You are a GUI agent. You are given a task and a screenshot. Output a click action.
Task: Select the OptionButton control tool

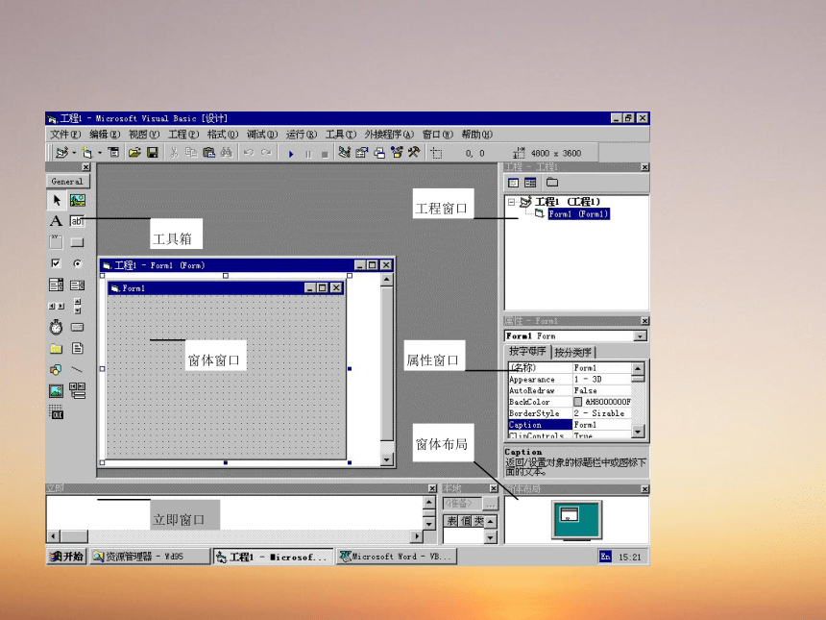pos(78,263)
